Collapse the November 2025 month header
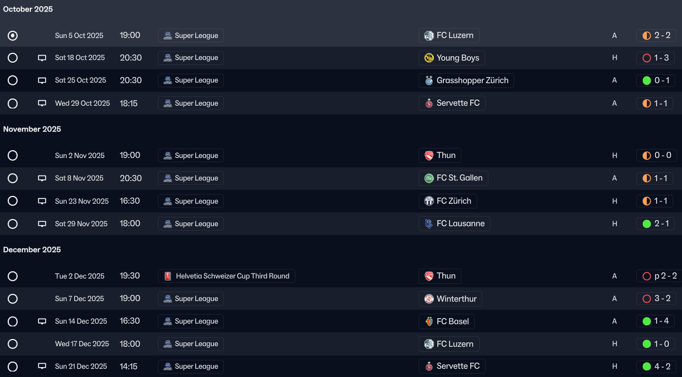The height and width of the screenshot is (377, 682). tap(32, 129)
